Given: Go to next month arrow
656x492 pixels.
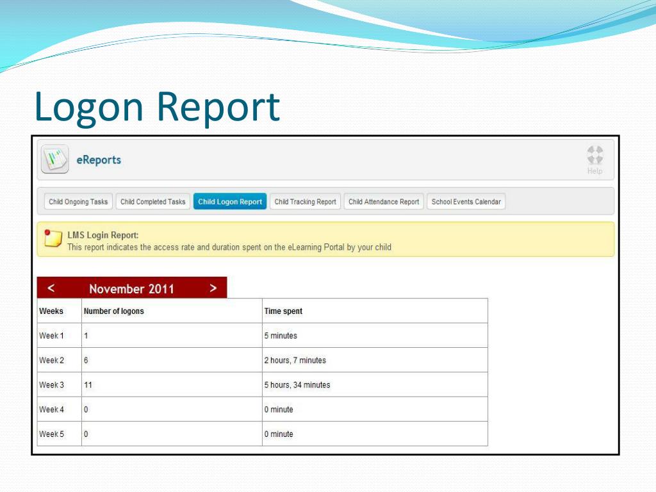Looking at the screenshot, I should [x=213, y=288].
